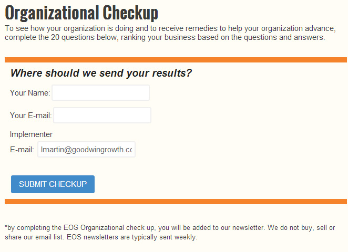This screenshot has width=348, height=252.
Task: Click the phrase "We do not buy, sell or"
Action: [x=301, y=228]
